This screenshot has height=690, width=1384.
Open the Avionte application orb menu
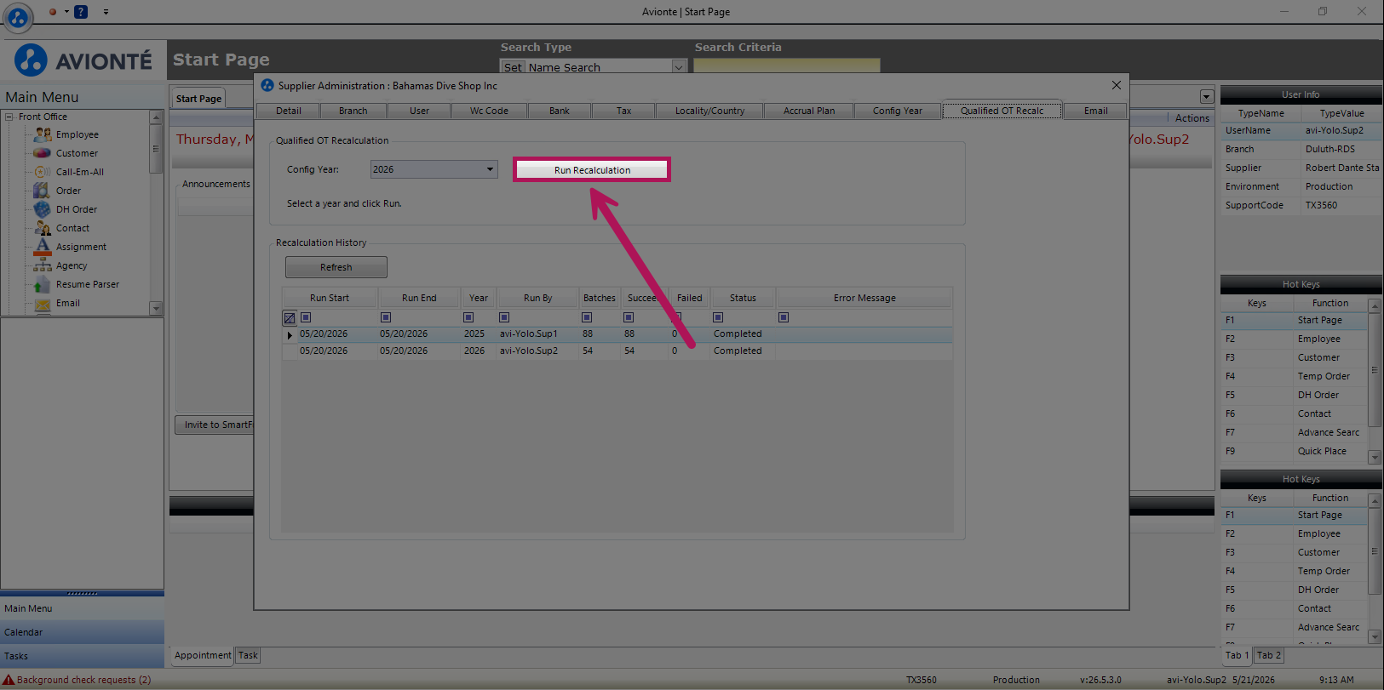18,16
